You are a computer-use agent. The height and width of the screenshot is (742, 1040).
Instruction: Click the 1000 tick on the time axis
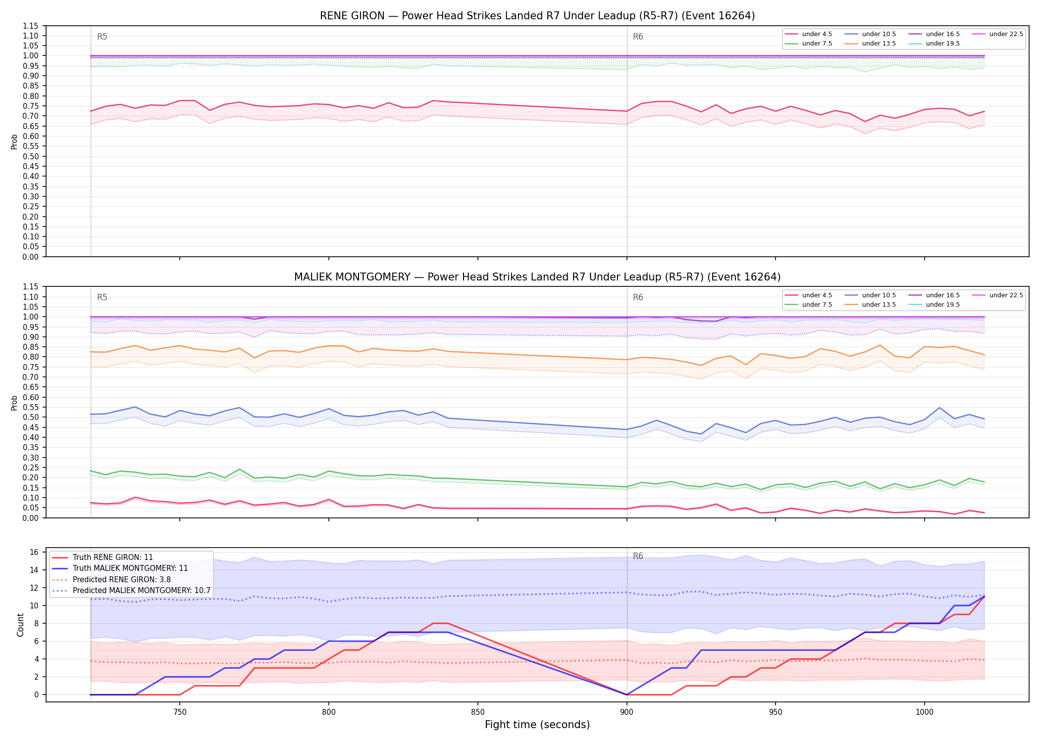coord(925,712)
